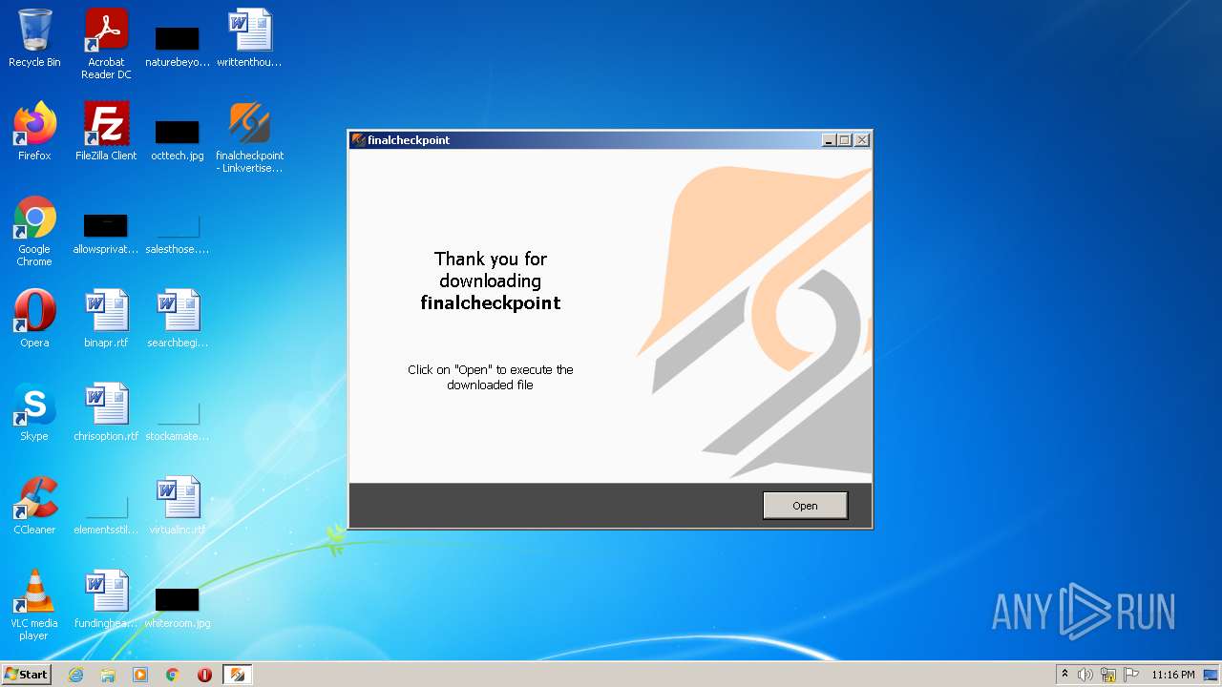This screenshot has width=1222, height=687.
Task: Select the writtenthou... Word document icon
Action: click(x=249, y=38)
